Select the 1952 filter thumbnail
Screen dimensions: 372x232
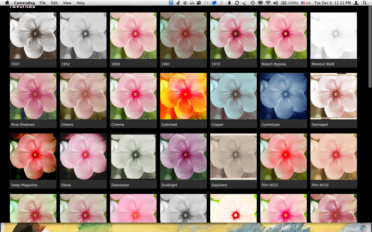pos(83,36)
